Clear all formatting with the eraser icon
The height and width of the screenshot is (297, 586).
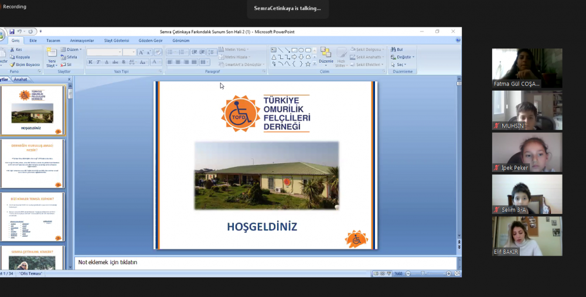coord(158,52)
